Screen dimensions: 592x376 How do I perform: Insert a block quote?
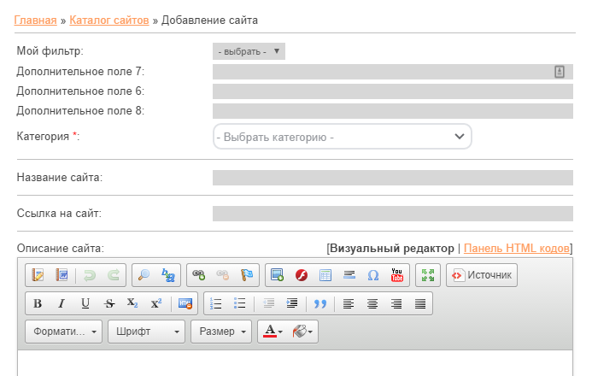pyautogui.click(x=320, y=303)
